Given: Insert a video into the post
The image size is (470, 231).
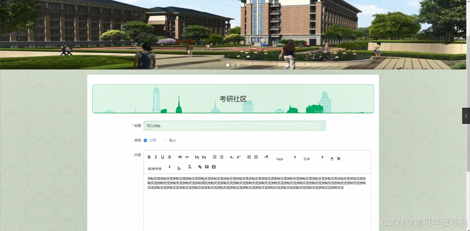Looking at the screenshot, I should click(x=214, y=167).
